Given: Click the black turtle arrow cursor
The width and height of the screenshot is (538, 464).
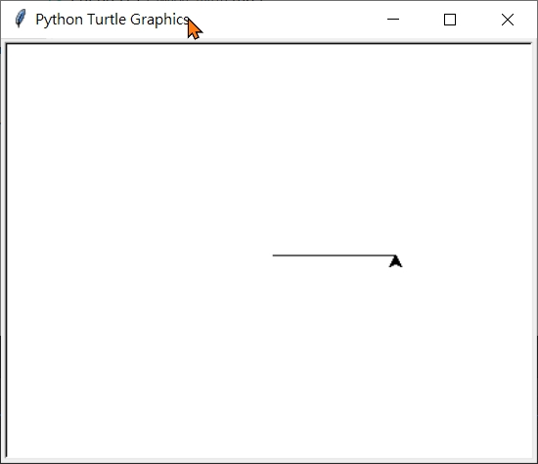Looking at the screenshot, I should [395, 261].
